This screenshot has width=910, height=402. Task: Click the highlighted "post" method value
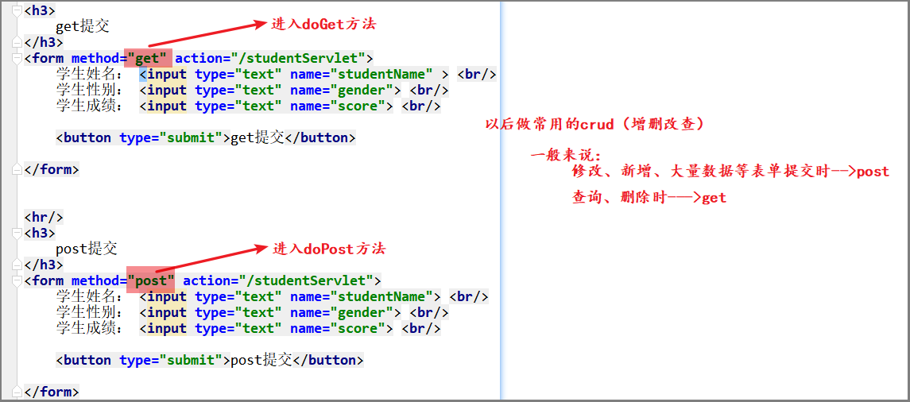151,280
